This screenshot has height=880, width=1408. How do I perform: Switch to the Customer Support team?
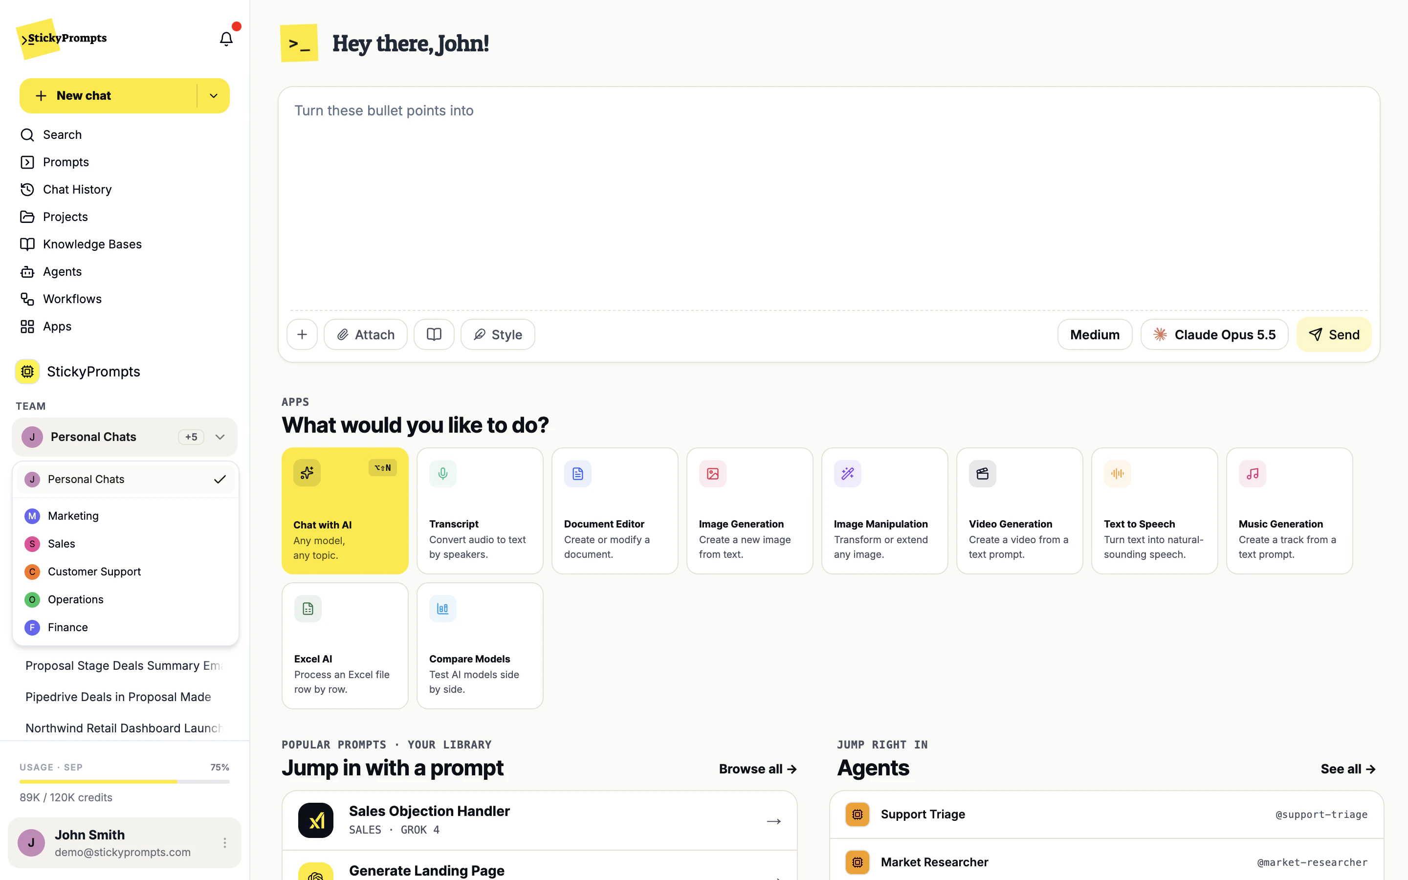pyautogui.click(x=125, y=572)
